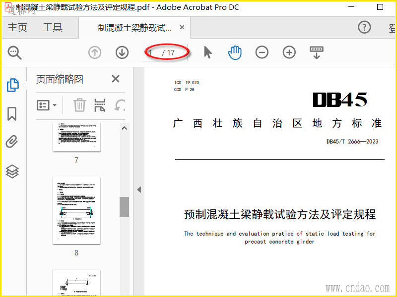Viewport: 397px width, 297px height.
Task: Click the title 预制混凝土梁静载试验方法及评定规程
Action: [280, 214]
